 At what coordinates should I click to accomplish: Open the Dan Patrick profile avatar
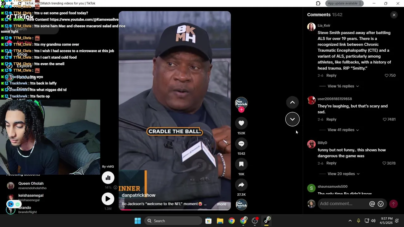[x=241, y=103]
